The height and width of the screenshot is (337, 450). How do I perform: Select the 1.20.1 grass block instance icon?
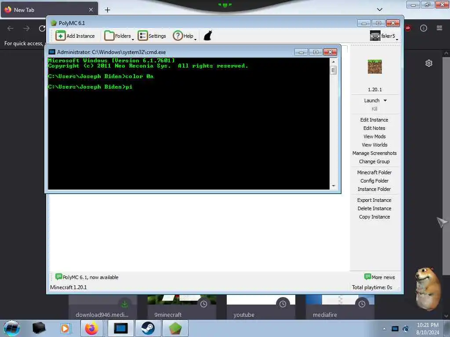[374, 67]
